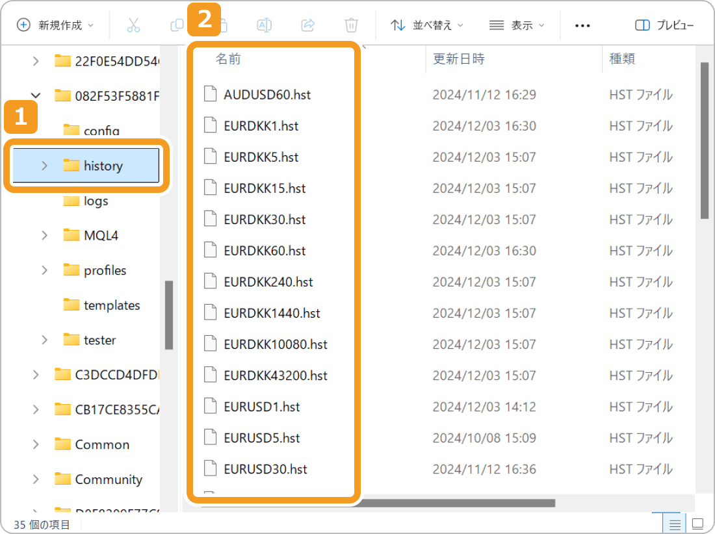Switch to large thumbnails view icon in status bar
Image resolution: width=715 pixels, height=534 pixels.
click(x=697, y=524)
